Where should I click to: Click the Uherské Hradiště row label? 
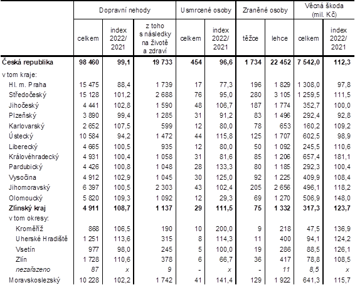pyautogui.click(x=41, y=239)
